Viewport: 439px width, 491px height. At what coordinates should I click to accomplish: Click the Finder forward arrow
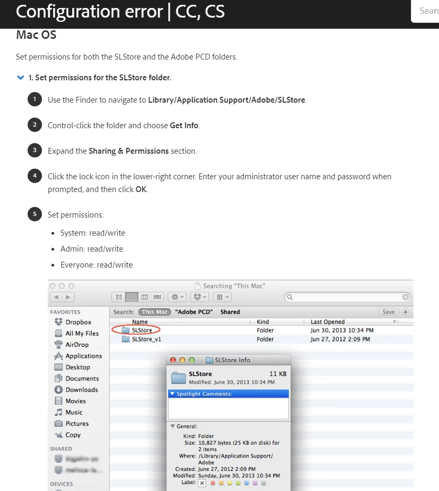point(68,297)
